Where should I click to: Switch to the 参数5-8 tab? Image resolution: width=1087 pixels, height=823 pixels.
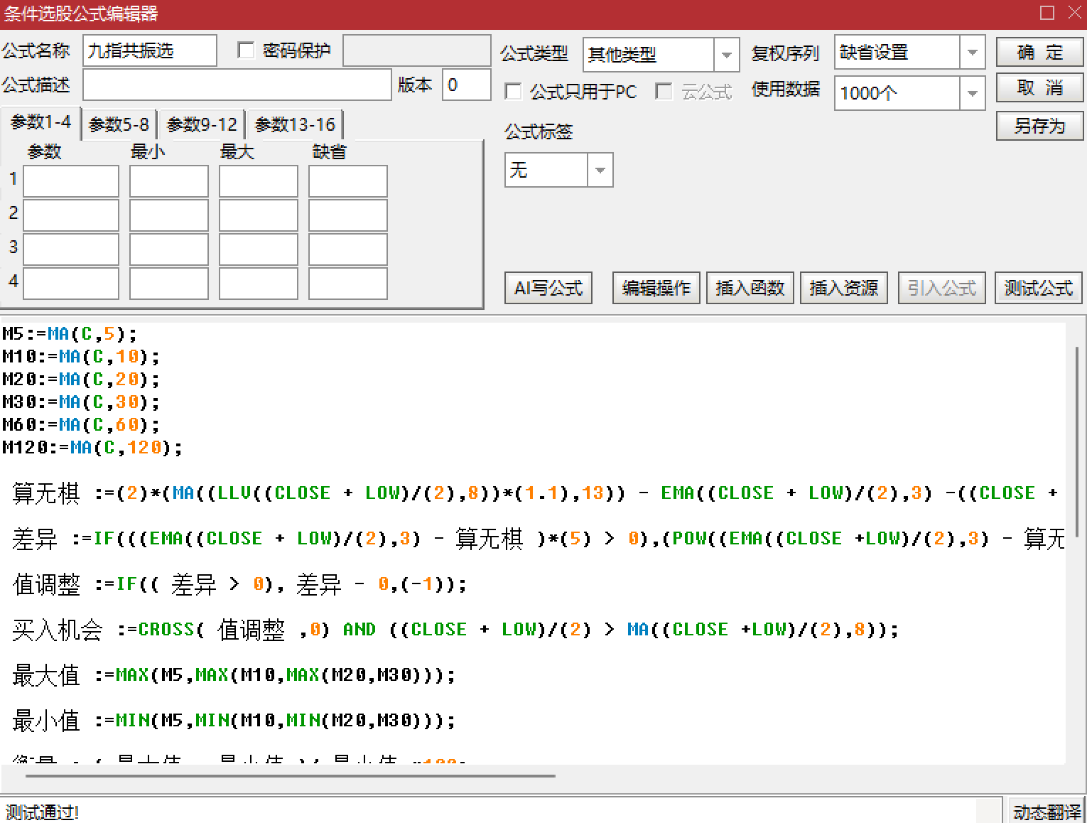point(119,125)
